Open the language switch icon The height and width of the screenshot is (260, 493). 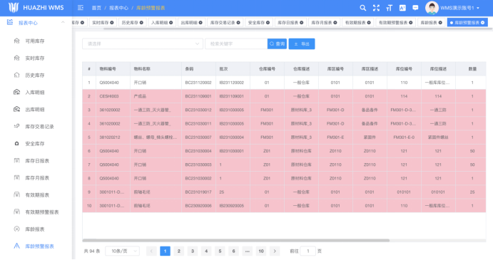coord(402,8)
